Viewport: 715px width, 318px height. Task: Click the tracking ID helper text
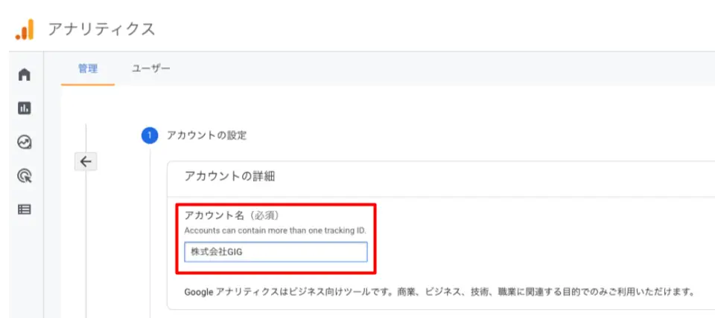click(x=275, y=230)
